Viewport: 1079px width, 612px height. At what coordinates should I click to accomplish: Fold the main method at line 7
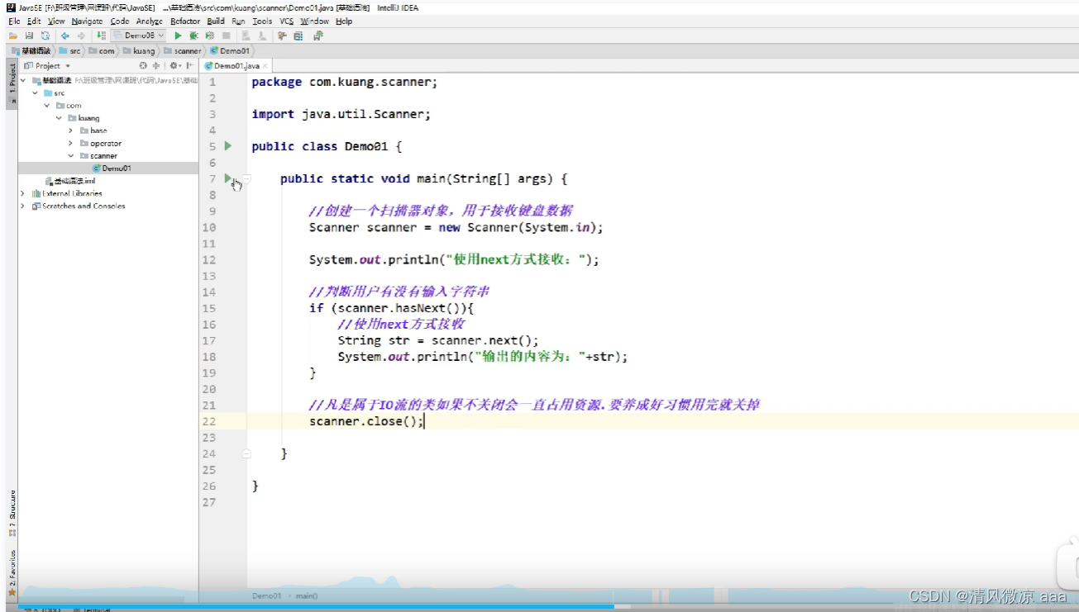tap(246, 178)
